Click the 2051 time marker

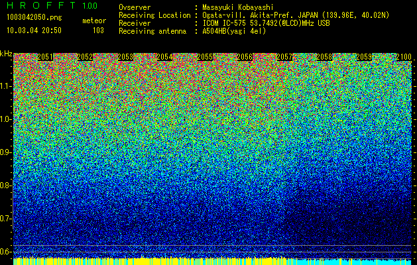click(x=45, y=57)
